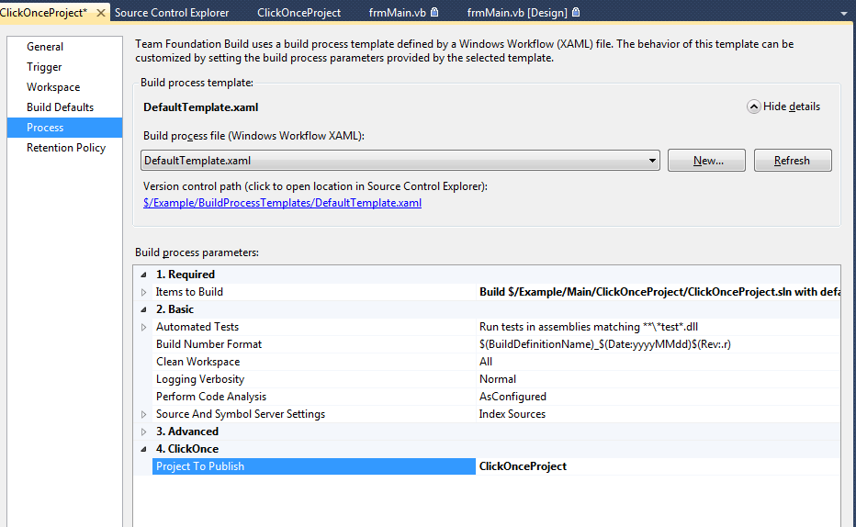The height and width of the screenshot is (527, 856).
Task: Expand the Items to Build row
Action: (x=143, y=292)
